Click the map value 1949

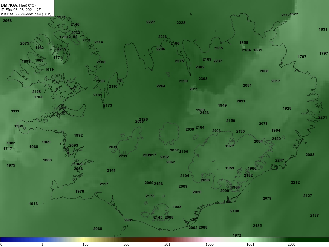222,105
